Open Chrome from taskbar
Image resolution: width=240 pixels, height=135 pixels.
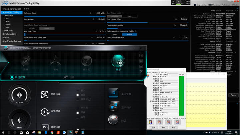52,132
